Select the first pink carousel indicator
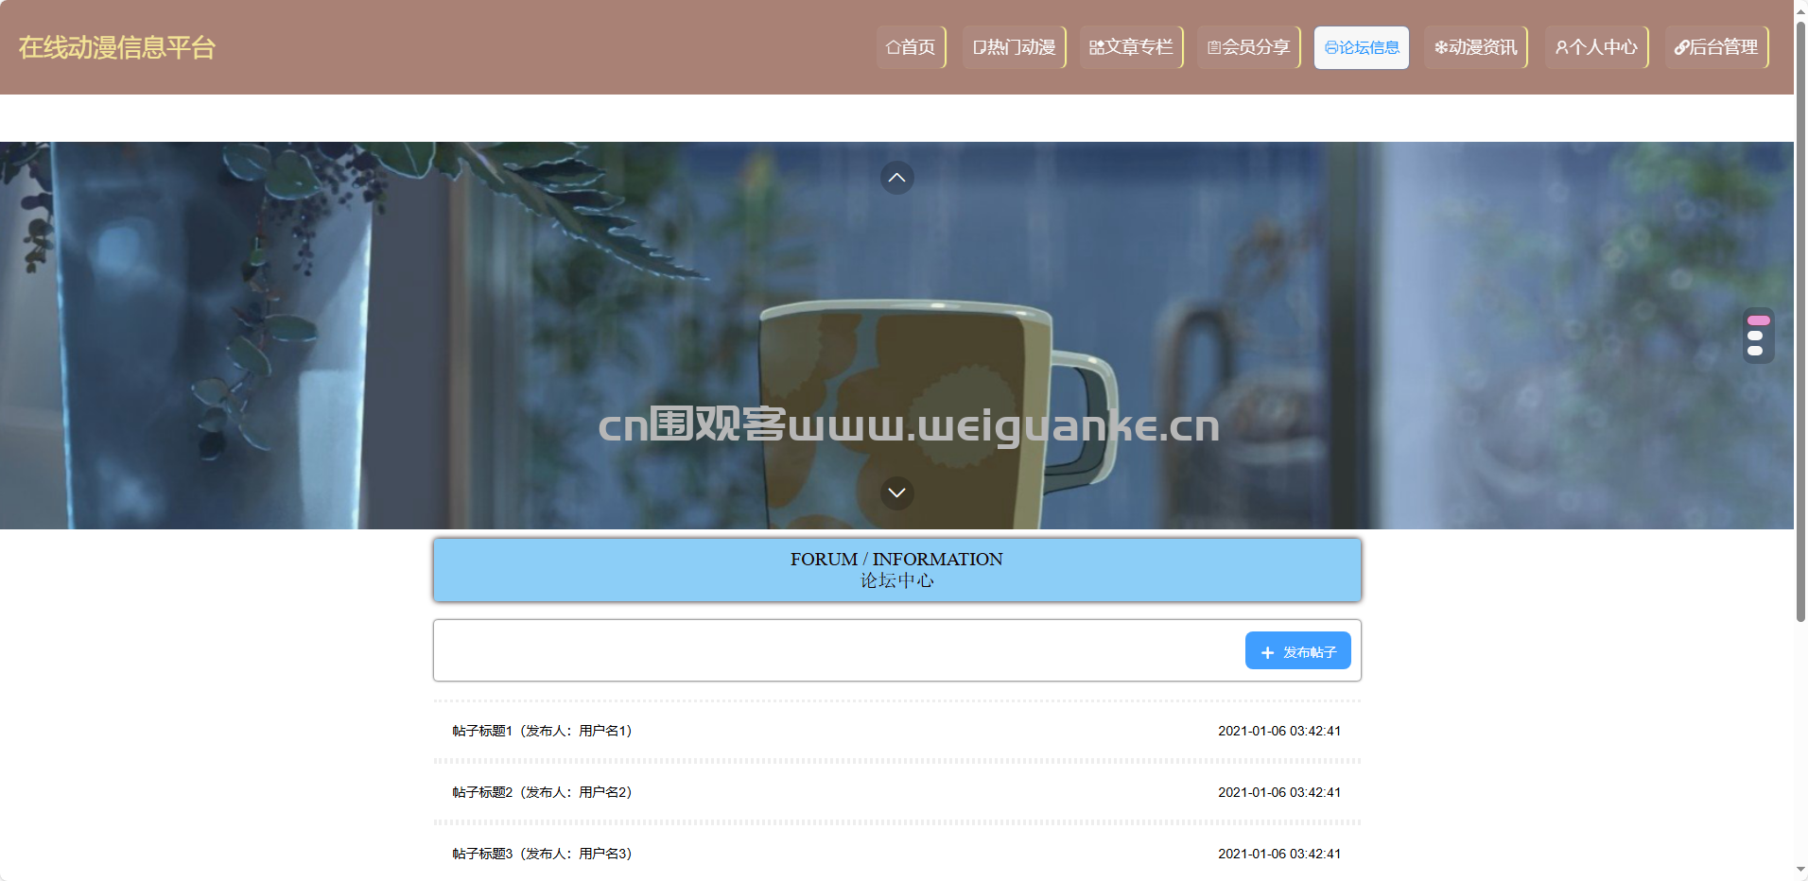The image size is (1808, 881). click(1758, 320)
